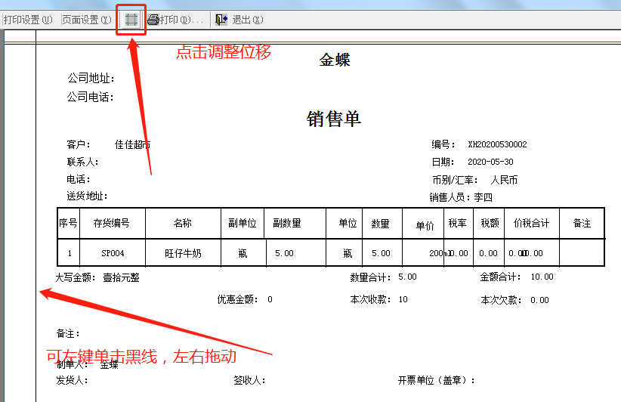Click salesperson name 李四
Image resolution: width=621 pixels, height=402 pixels.
[484, 197]
